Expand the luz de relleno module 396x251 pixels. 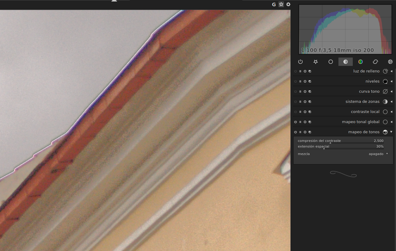(392, 71)
